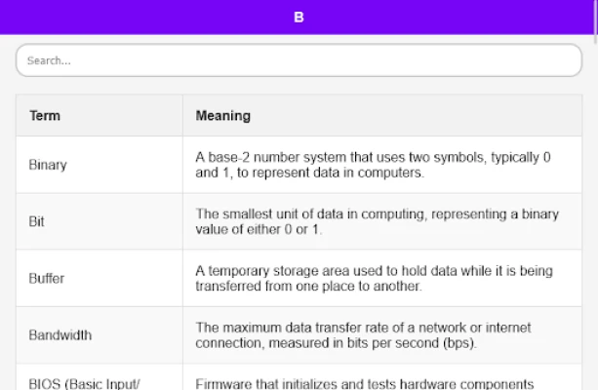Select the Binary term cell
The width and height of the screenshot is (598, 390).
tap(100, 165)
